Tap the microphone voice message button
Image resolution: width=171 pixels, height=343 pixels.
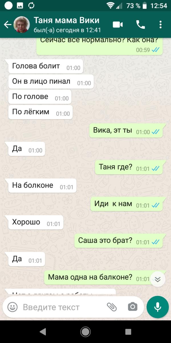pyautogui.click(x=158, y=307)
